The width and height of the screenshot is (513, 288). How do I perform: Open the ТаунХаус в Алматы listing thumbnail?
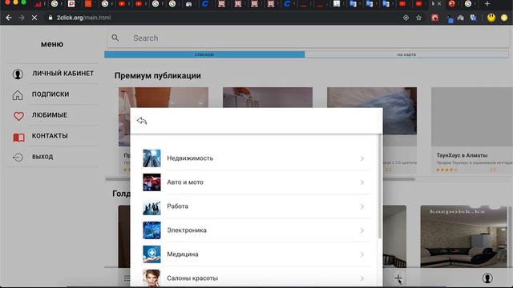472,117
